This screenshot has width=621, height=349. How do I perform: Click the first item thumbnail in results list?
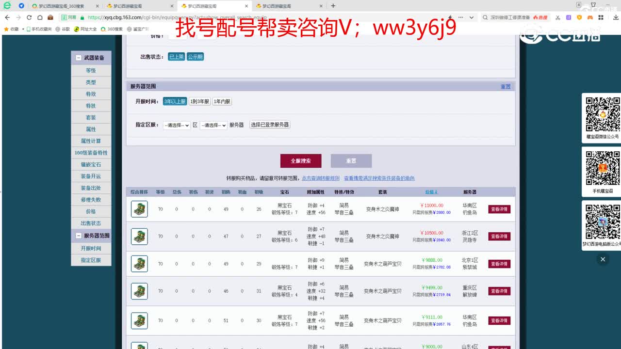139,209
